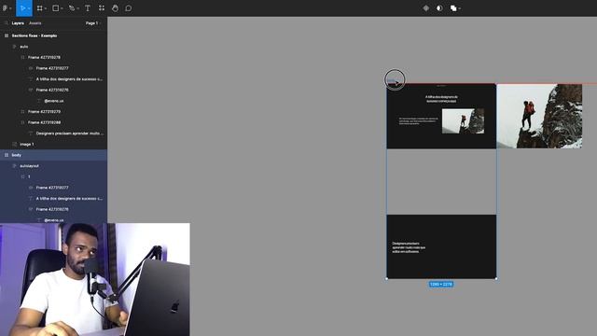Click the Boolean groups icon
This screenshot has height=336, width=597.
[x=453, y=8]
